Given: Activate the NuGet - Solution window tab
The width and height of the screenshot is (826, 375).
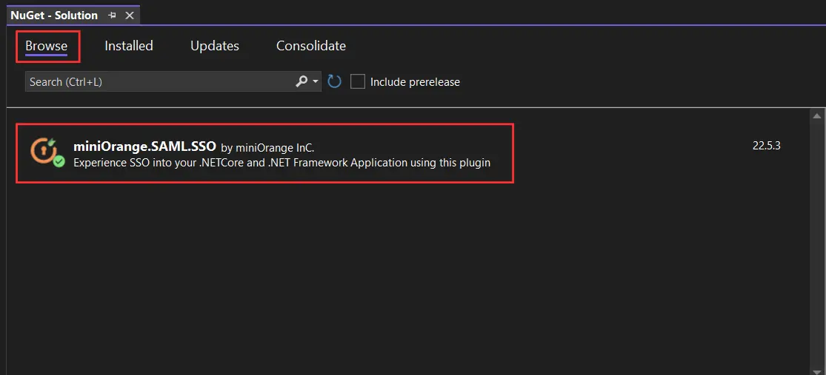Looking at the screenshot, I should tap(54, 16).
